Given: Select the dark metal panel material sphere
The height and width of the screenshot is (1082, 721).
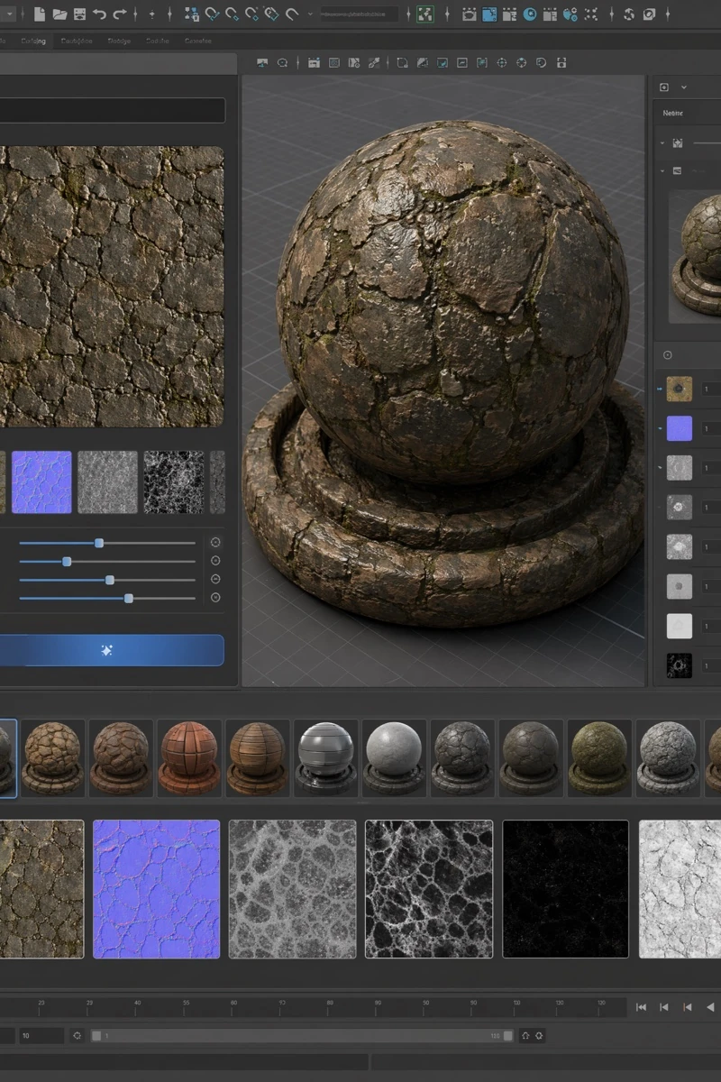Looking at the screenshot, I should 325,757.
